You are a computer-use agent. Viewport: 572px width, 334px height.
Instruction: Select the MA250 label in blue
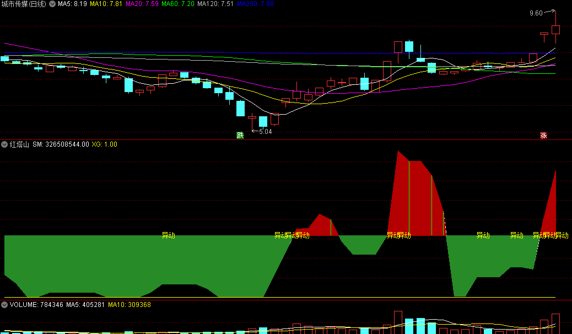click(x=255, y=4)
